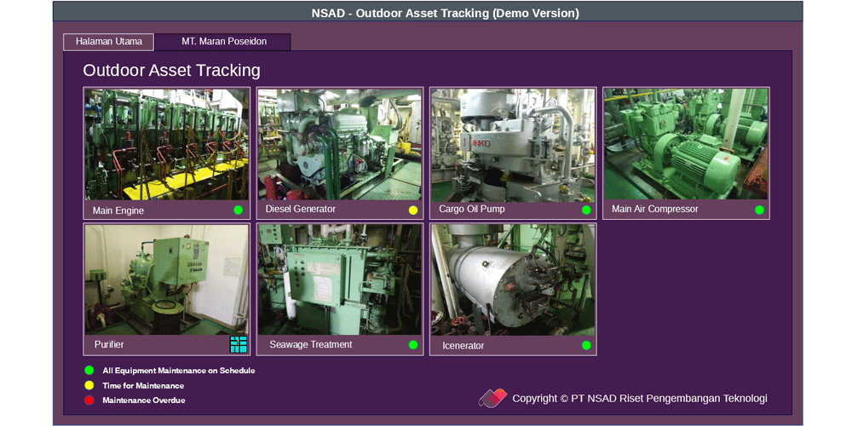Open the Diesel Generator photo thumbnail

(x=340, y=145)
